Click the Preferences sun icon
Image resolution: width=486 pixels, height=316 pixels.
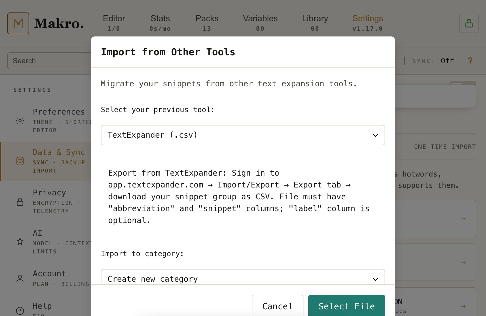coord(20,121)
